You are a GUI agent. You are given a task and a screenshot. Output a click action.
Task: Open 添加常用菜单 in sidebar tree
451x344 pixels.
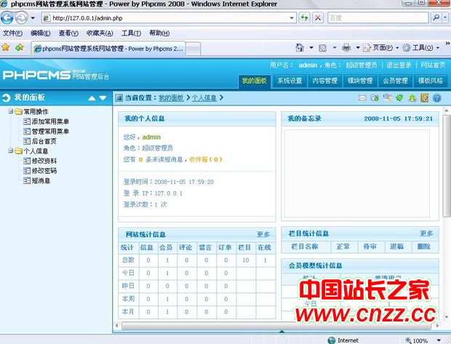50,121
